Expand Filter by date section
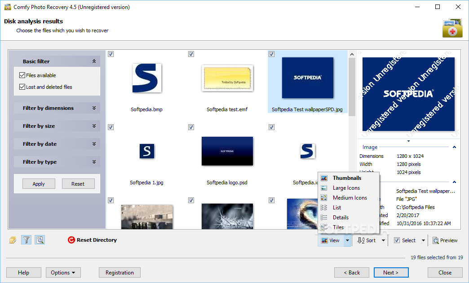This screenshot has width=469, height=283. (94, 144)
